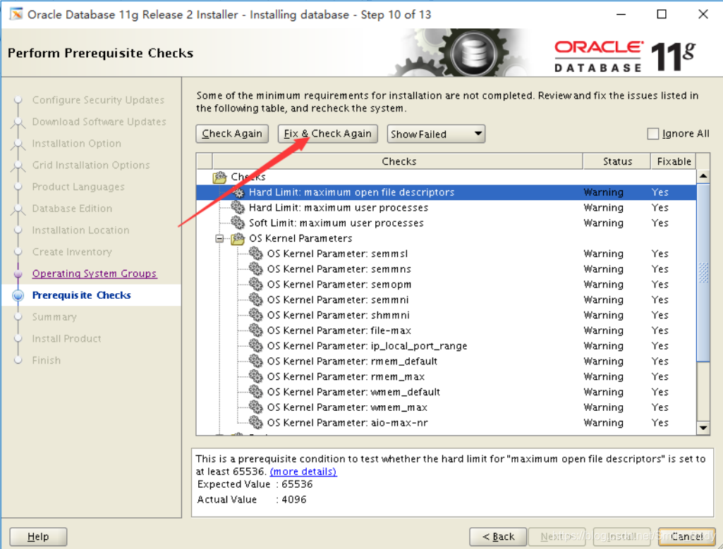Click Fix & Check Again button
Viewport: 723px width, 549px height.
[327, 134]
